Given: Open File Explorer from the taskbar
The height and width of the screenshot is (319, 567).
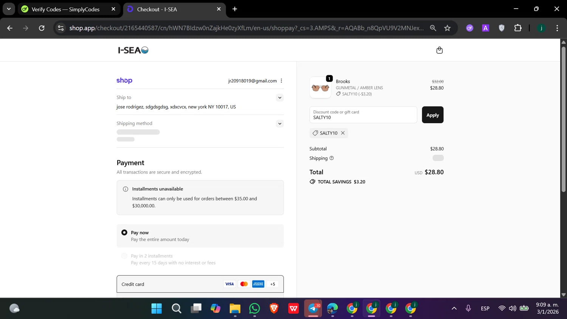Looking at the screenshot, I should [x=235, y=308].
